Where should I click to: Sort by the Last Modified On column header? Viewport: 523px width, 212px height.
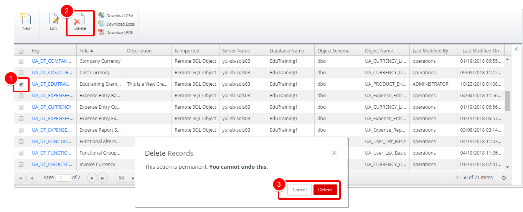point(480,51)
